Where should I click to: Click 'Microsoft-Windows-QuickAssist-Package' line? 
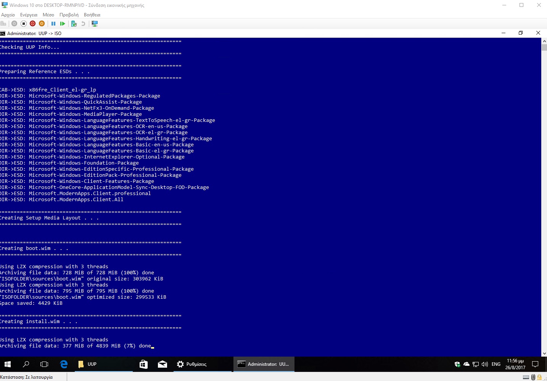pos(71,102)
